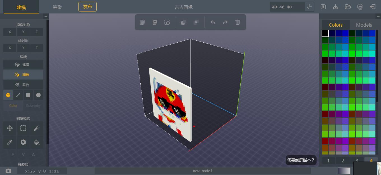Click the first overlapping-squares boolean icon
Screen dimensions: 381x175
tap(184, 22)
